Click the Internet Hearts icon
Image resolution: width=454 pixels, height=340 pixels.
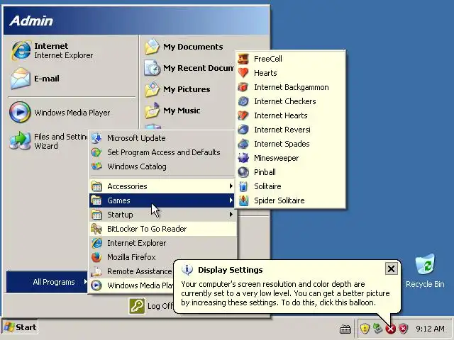pos(243,115)
